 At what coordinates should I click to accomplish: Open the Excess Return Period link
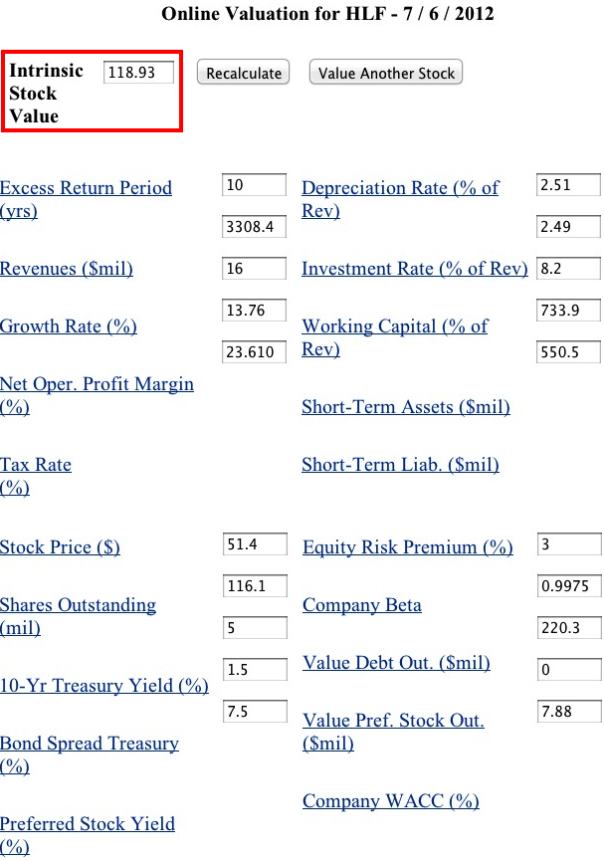[x=86, y=188]
